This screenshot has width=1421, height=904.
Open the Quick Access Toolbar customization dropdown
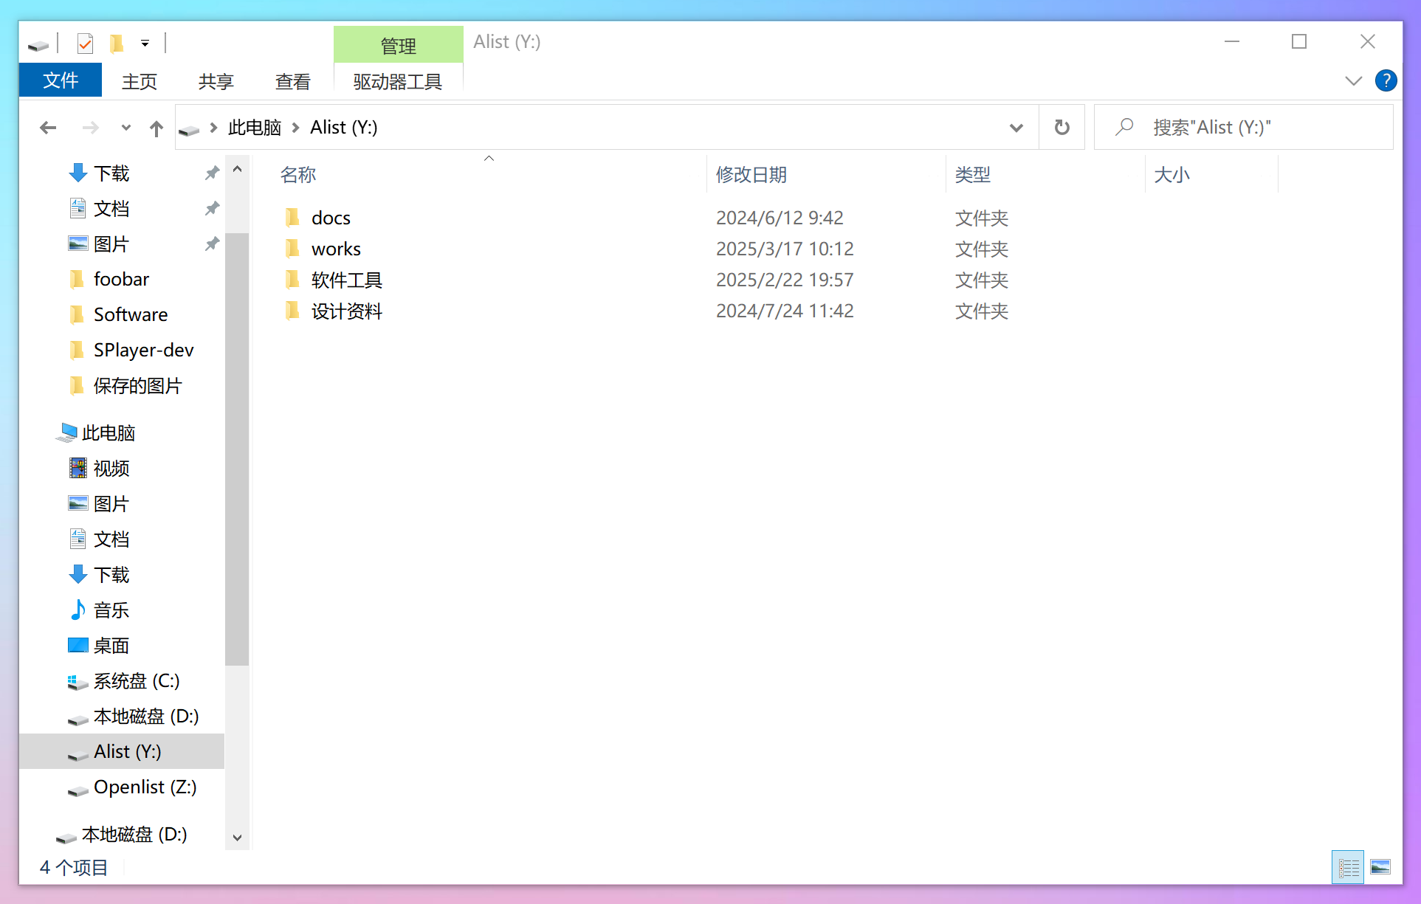point(145,43)
